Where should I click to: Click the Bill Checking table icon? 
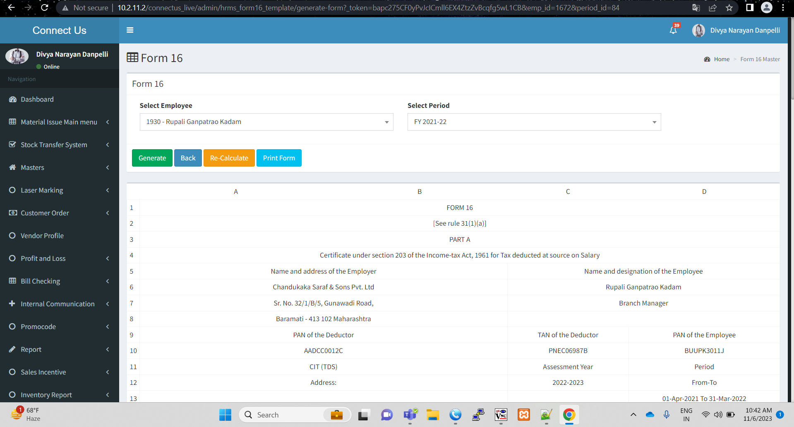point(13,281)
